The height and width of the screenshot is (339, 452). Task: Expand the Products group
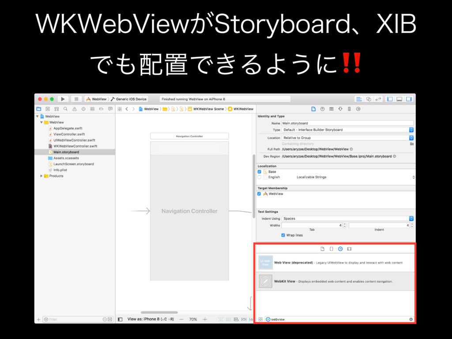click(41, 176)
